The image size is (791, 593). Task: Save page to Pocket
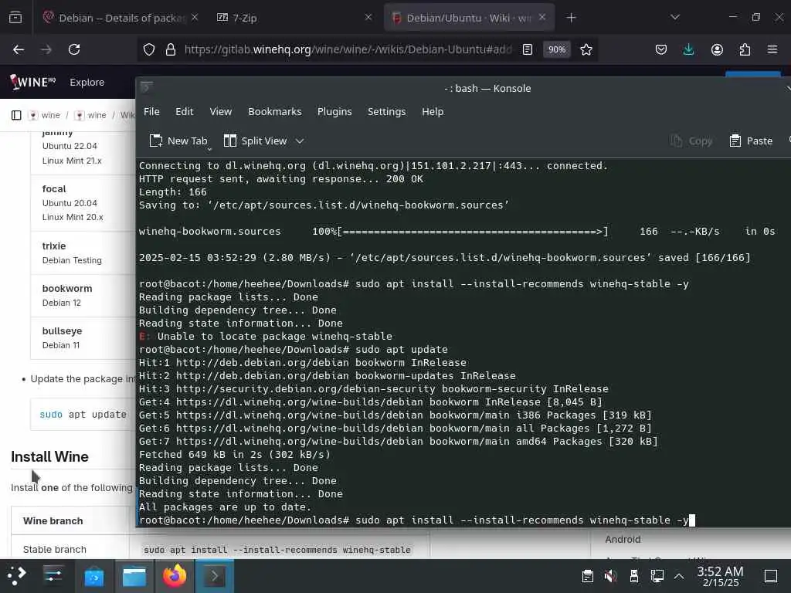click(x=661, y=49)
